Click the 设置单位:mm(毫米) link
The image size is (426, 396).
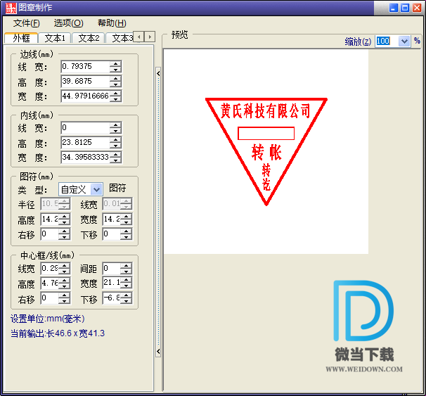coord(48,319)
